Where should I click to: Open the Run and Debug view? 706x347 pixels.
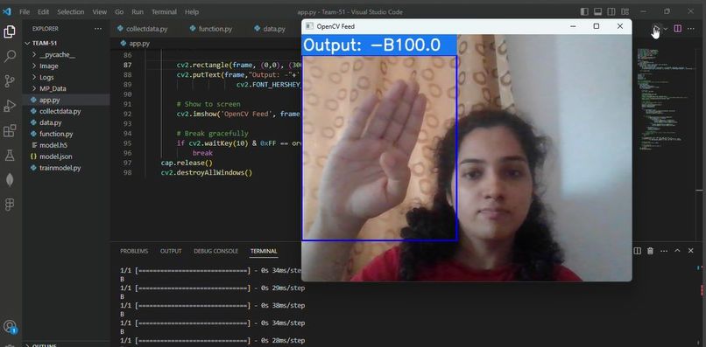click(10, 106)
